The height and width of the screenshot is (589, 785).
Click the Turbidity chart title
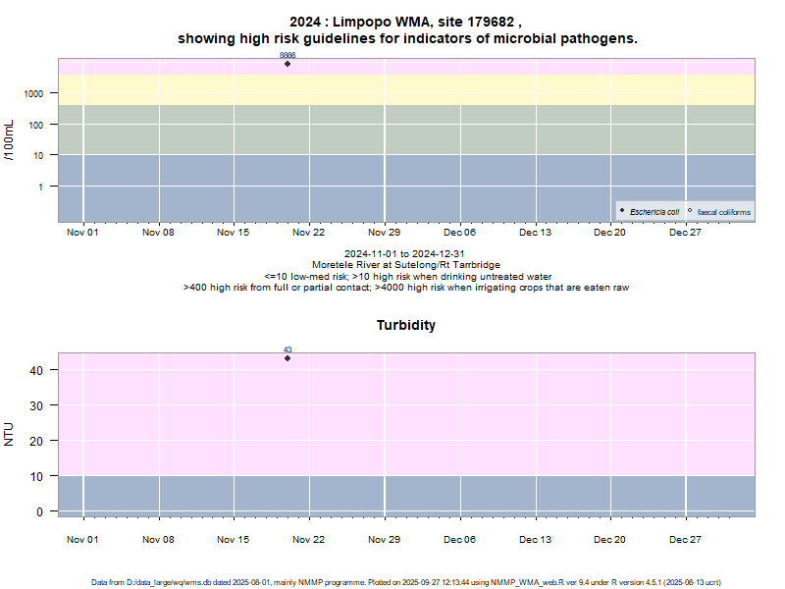tap(406, 325)
